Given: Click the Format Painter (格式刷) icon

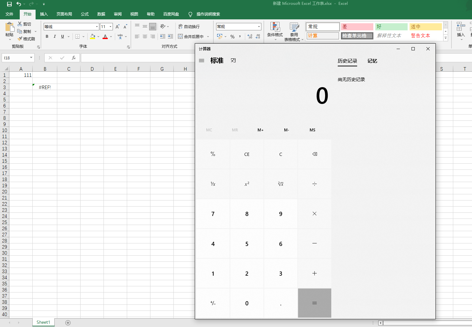Looking at the screenshot, I should click(x=20, y=39).
